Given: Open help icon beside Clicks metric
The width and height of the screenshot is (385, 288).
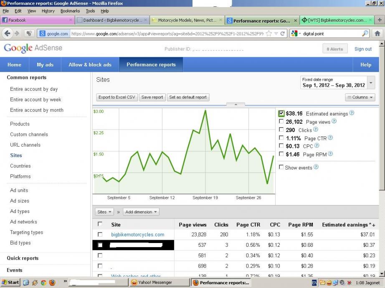Looking at the screenshot, I should 316,129.
